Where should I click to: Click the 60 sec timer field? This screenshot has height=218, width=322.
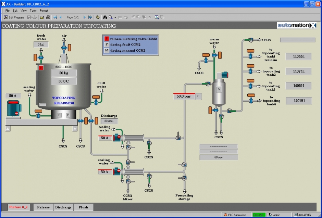[x=219, y=157]
